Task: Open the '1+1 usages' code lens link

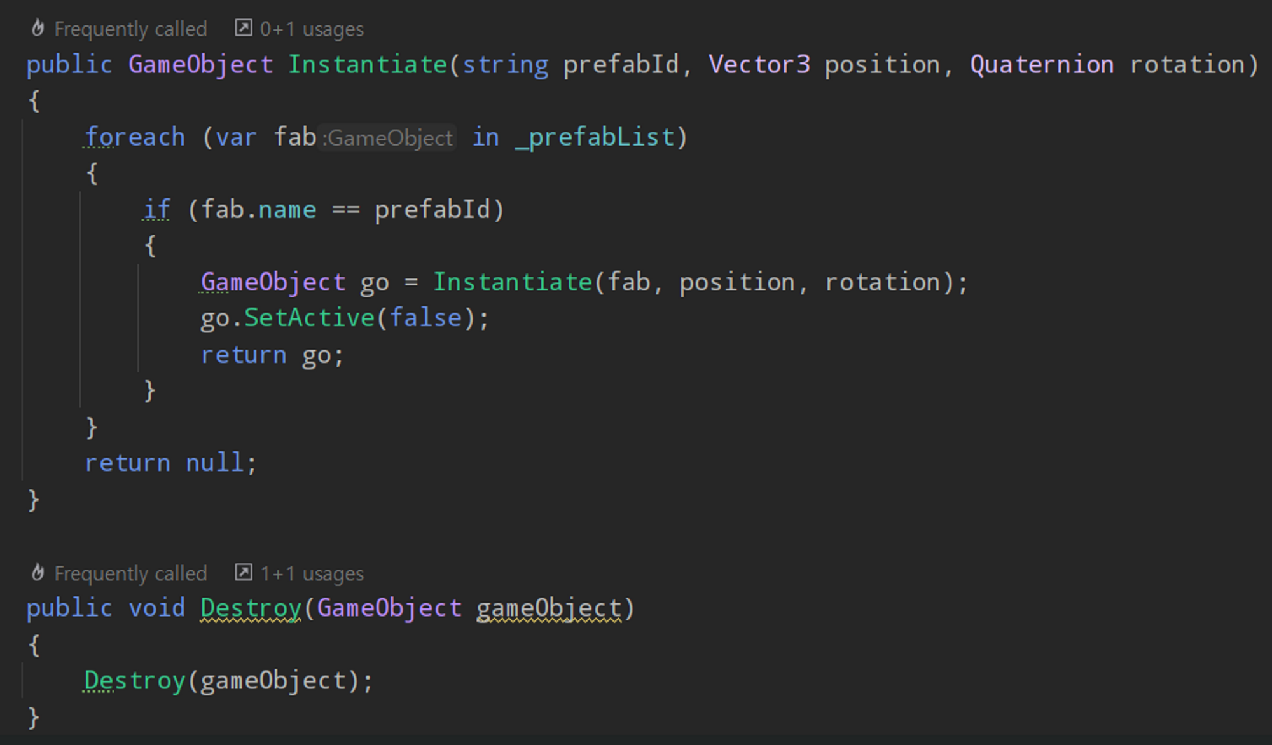Action: [x=312, y=574]
